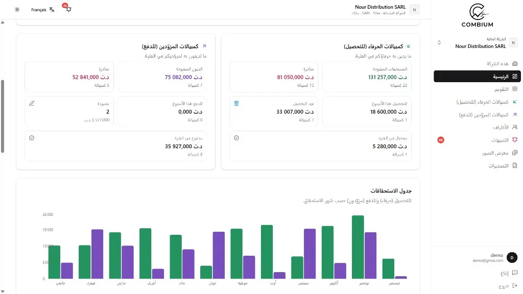This screenshot has width=523, height=294.
Task: Click the gallery icon beside معرض الصور
Action: [515, 153]
